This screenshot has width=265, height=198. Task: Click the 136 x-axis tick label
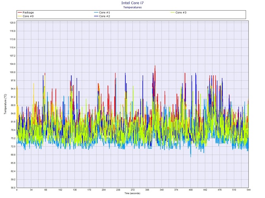tap(75, 190)
